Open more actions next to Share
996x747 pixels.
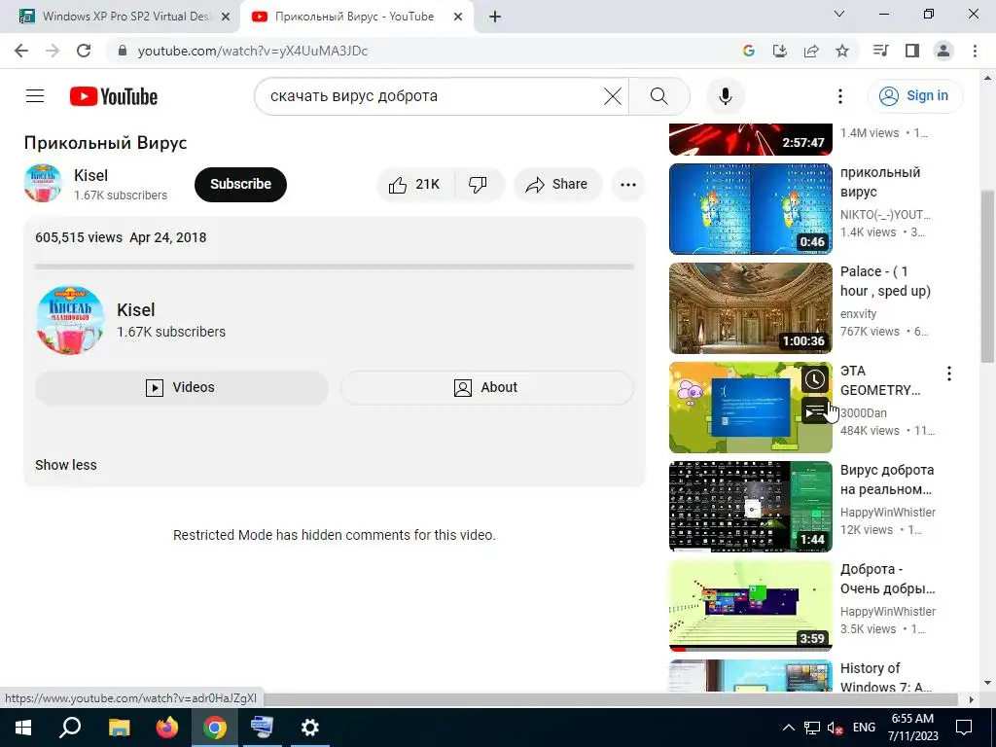tap(628, 185)
